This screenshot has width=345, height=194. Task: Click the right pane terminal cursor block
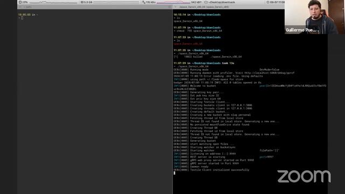[175, 173]
